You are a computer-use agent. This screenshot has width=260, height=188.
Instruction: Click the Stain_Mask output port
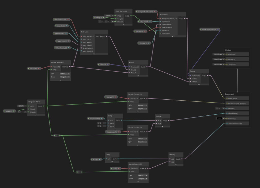[x=107, y=36]
